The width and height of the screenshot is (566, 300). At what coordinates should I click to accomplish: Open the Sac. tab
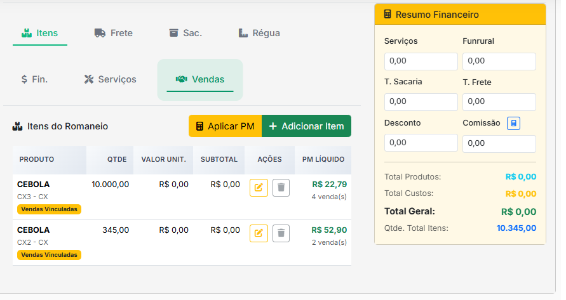[185, 33]
